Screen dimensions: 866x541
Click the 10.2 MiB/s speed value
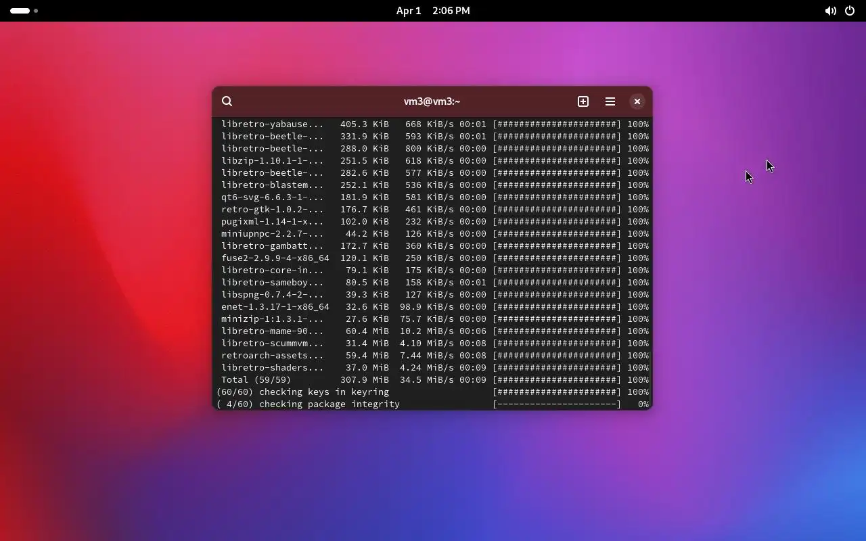click(x=427, y=331)
